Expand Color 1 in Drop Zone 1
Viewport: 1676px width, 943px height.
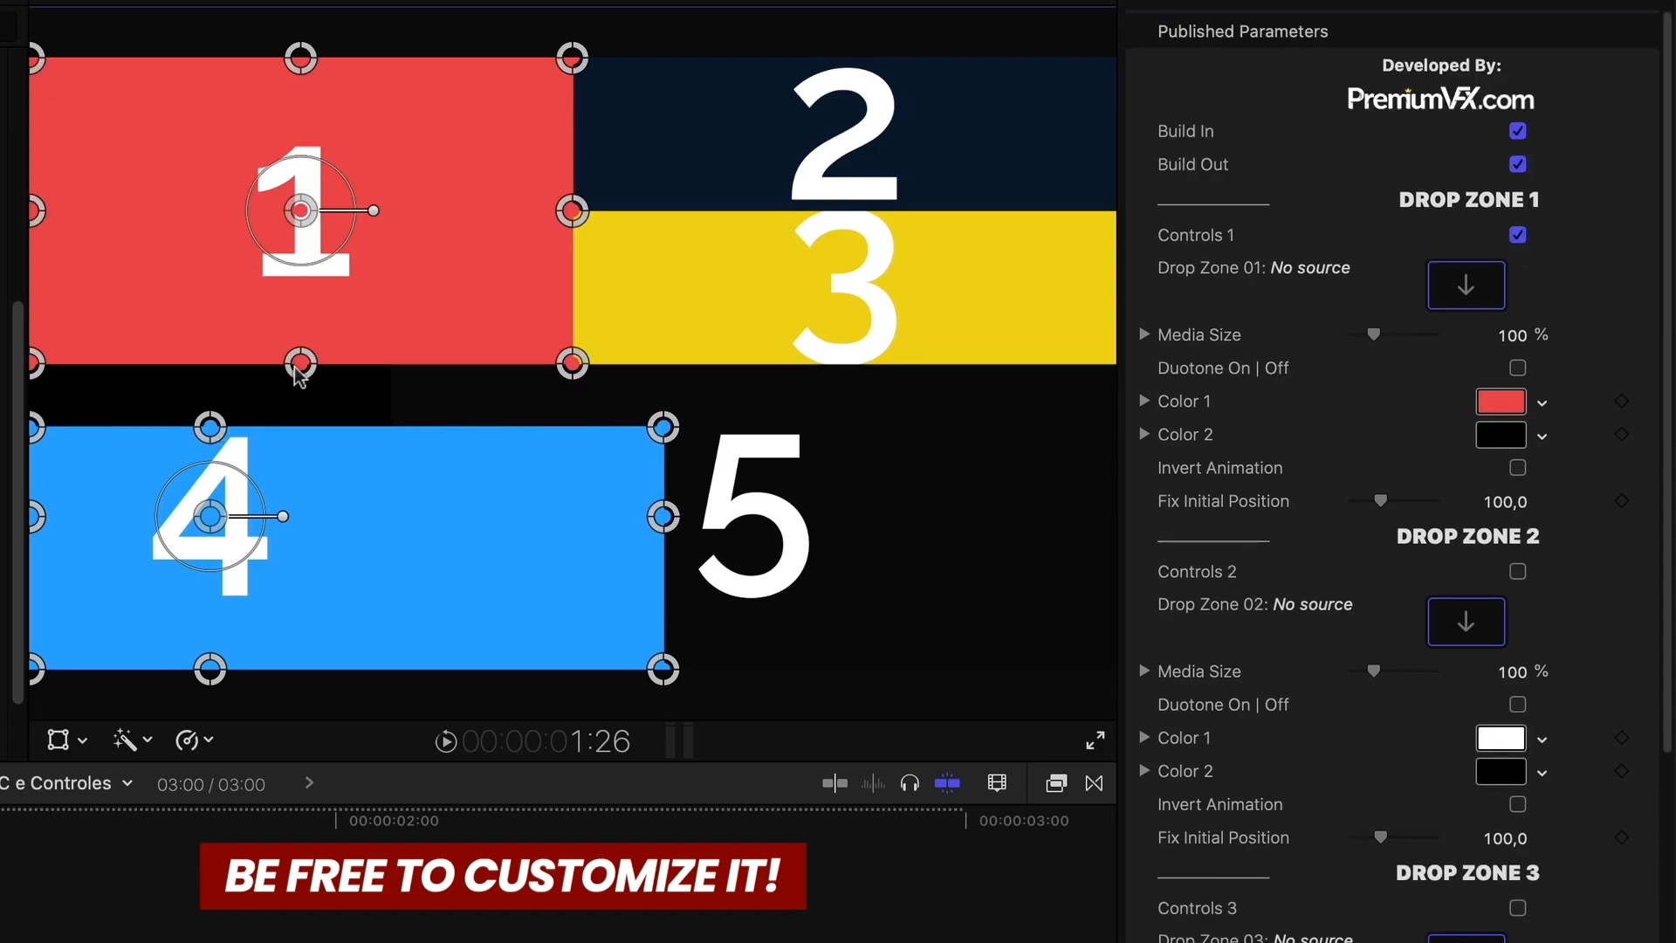[x=1144, y=401]
